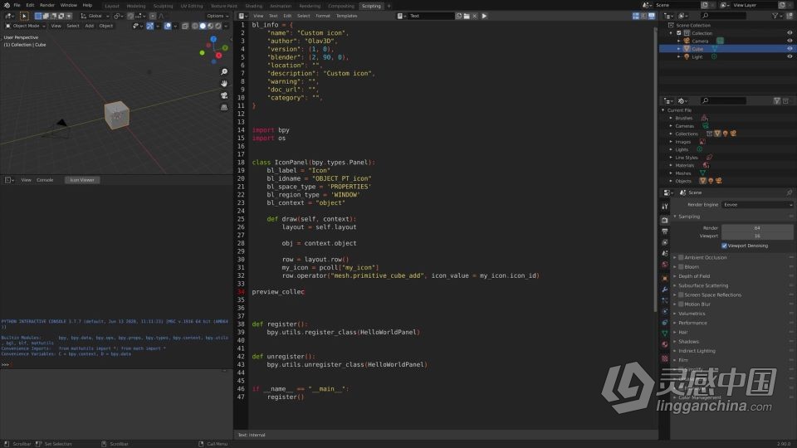Image resolution: width=797 pixels, height=448 pixels.
Task: Enable Motion Blur checkbox
Action: pyautogui.click(x=681, y=304)
